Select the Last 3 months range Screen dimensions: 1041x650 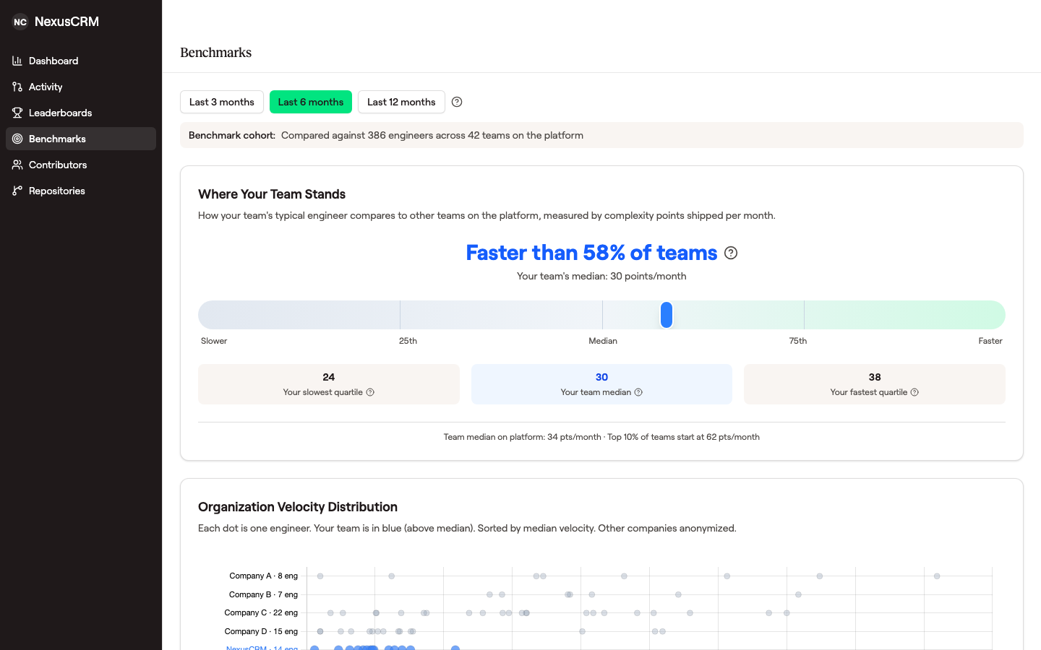pyautogui.click(x=222, y=102)
